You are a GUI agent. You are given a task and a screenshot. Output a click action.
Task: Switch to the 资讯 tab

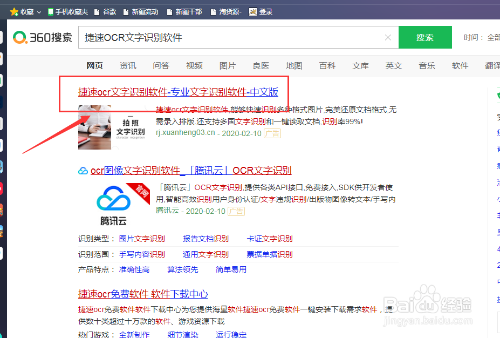point(128,66)
